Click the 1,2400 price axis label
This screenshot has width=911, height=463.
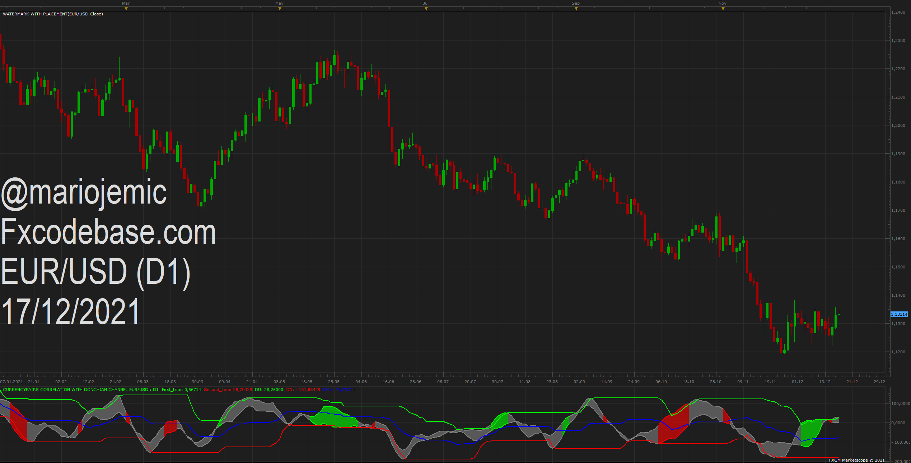click(898, 12)
